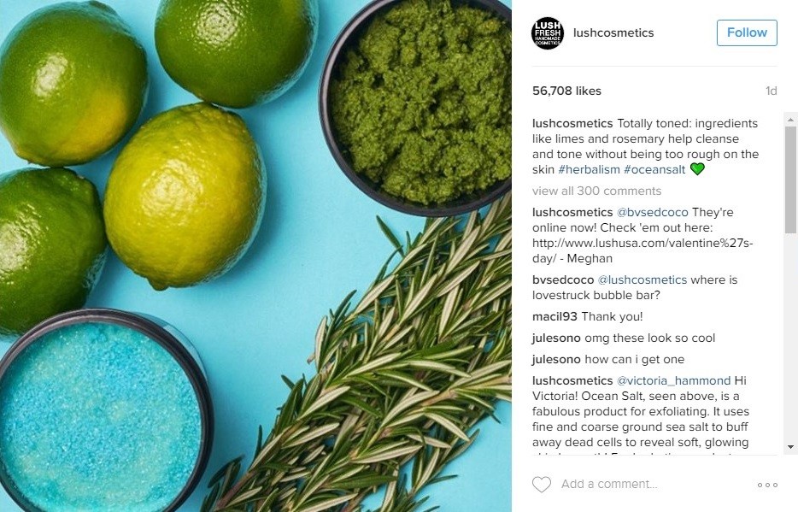Screen dimensions: 798x512
Task: Follow the lushcosmetics account
Action: click(747, 32)
